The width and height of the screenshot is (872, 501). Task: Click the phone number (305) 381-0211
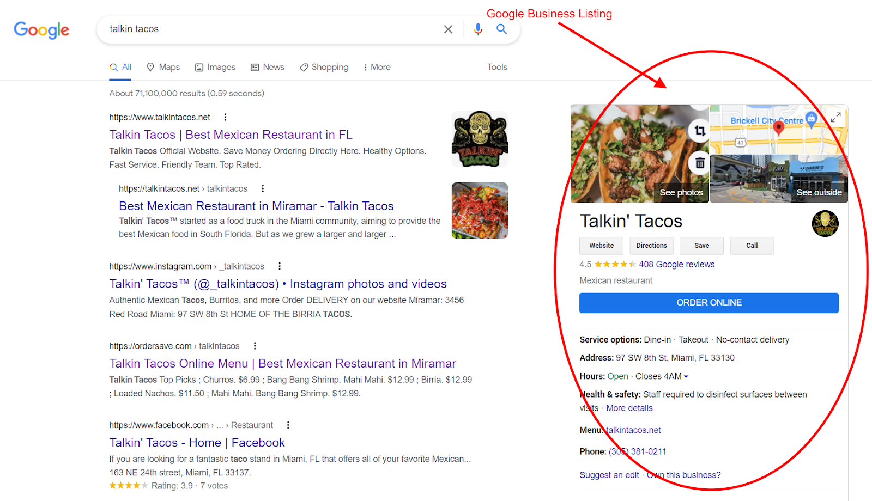click(637, 452)
